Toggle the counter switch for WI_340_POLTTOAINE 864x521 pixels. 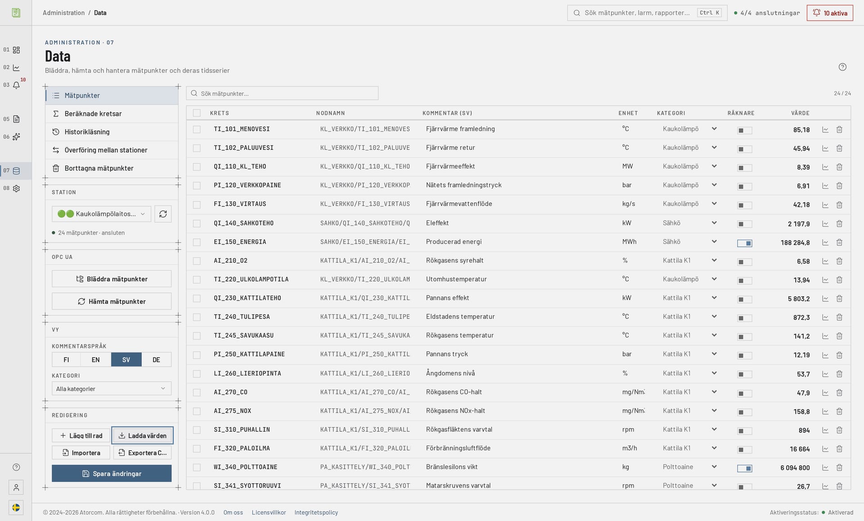coord(745,468)
